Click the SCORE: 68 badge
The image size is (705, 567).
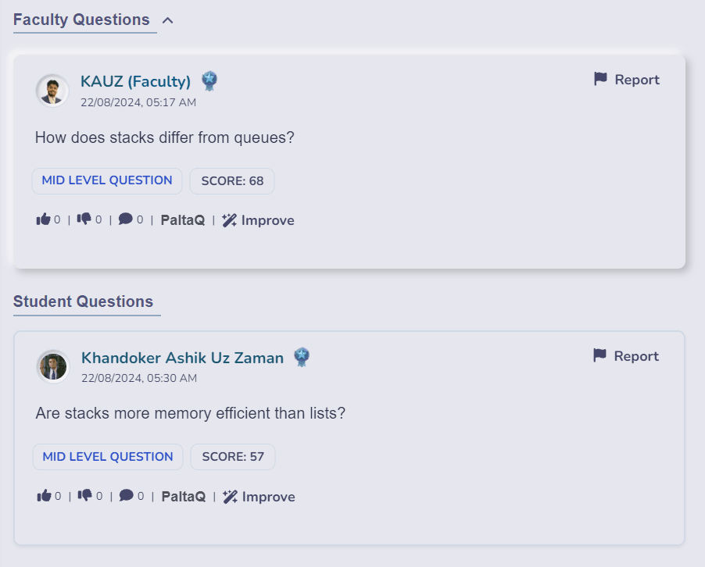(x=231, y=180)
